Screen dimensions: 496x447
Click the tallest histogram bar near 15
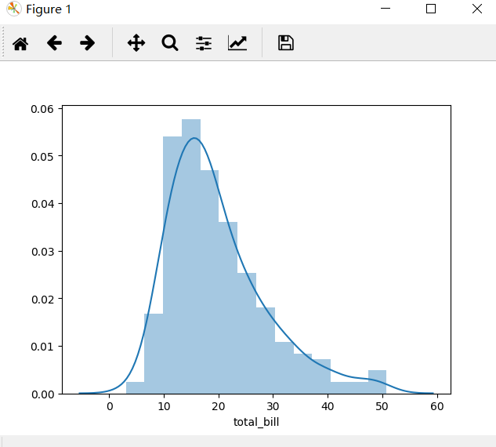[191, 256]
